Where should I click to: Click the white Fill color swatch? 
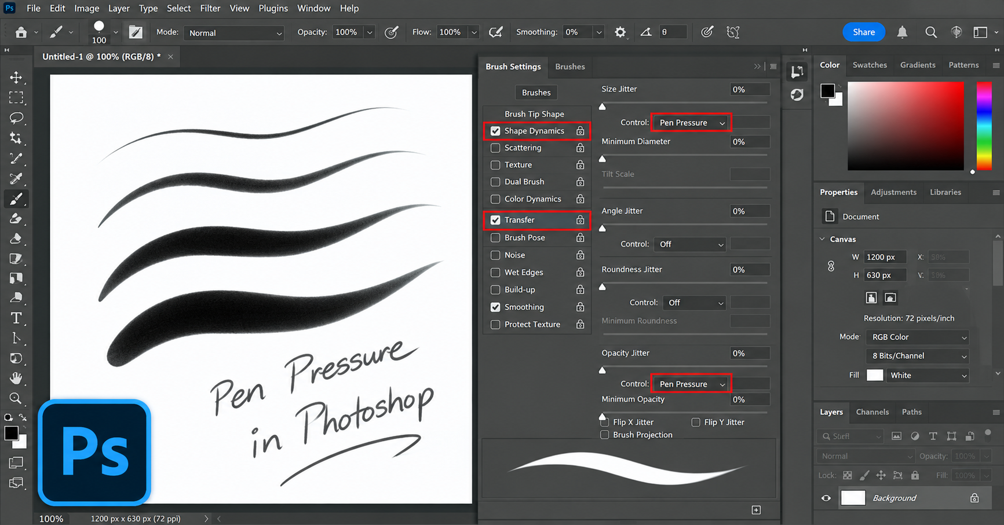[875, 375]
